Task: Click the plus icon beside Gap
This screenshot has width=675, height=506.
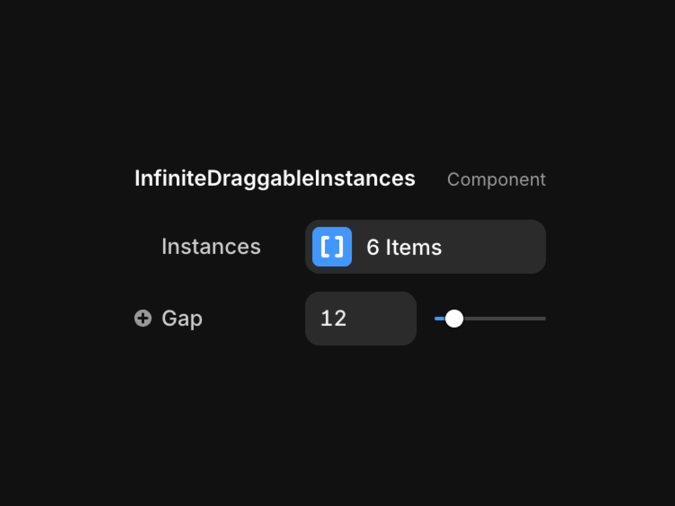Action: pyautogui.click(x=143, y=318)
